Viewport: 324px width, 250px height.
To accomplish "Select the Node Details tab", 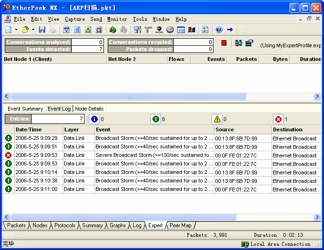I will click(x=89, y=109).
